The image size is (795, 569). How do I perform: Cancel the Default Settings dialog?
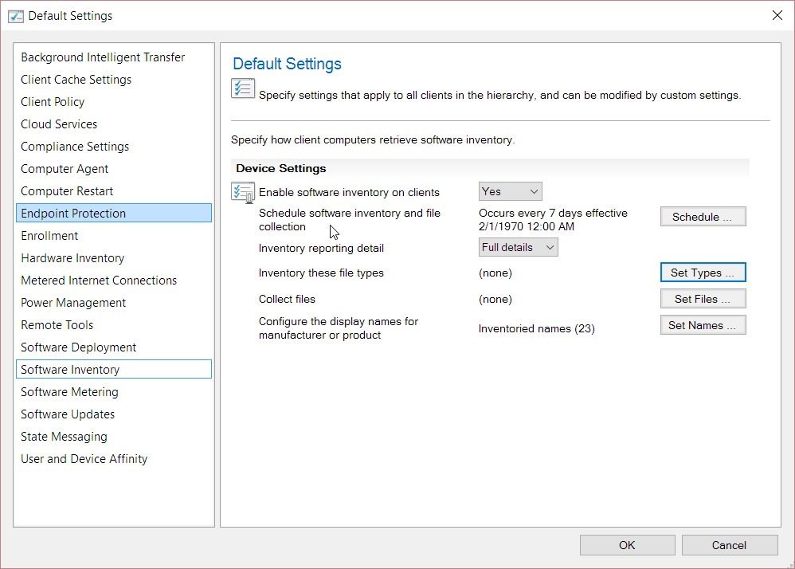[730, 545]
